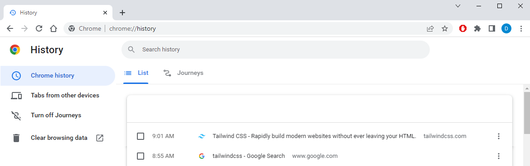Click the page vertical scrollbar thumb
This screenshot has width=530, height=166.
(x=527, y=113)
